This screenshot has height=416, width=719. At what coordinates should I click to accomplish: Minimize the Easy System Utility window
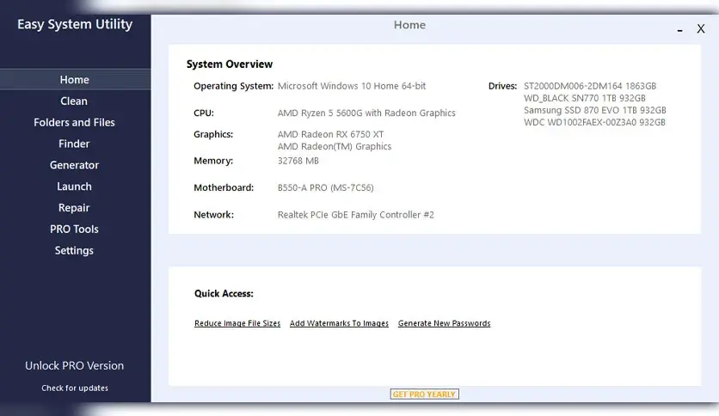pos(680,30)
